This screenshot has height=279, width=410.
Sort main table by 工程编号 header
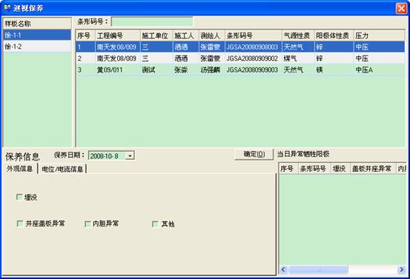[118, 36]
